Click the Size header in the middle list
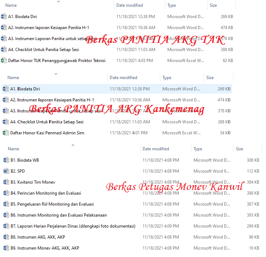 [x=210, y=78]
